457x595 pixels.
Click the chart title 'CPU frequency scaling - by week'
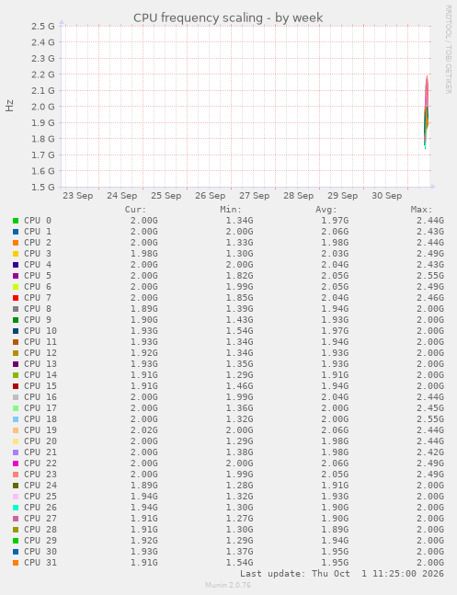(228, 17)
